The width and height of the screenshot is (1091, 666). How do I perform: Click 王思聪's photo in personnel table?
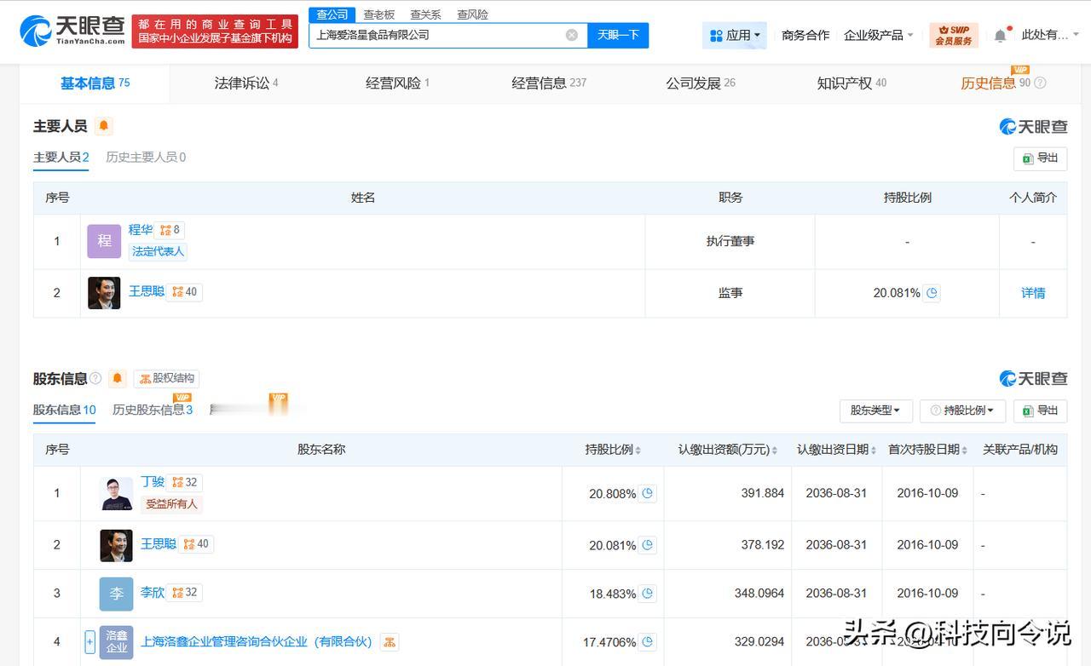point(104,293)
